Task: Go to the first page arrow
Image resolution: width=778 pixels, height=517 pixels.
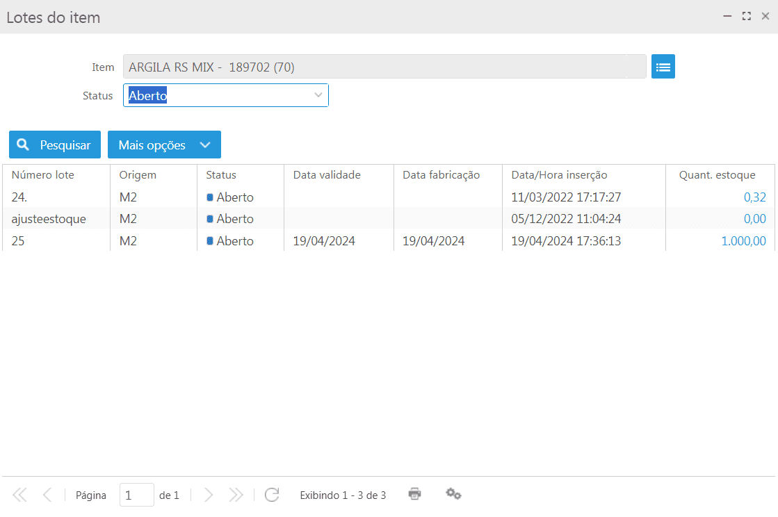Action: tap(19, 495)
